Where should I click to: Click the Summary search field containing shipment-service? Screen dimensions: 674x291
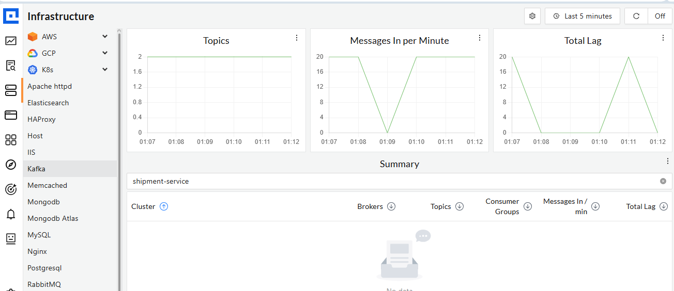[x=399, y=181]
